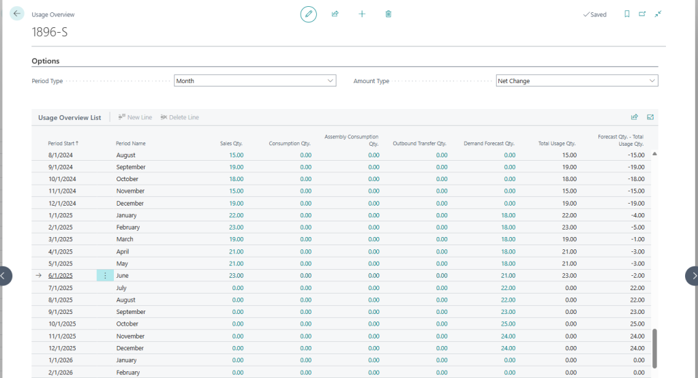The width and height of the screenshot is (698, 378).
Task: Click the Options section heading
Action: [x=46, y=61]
